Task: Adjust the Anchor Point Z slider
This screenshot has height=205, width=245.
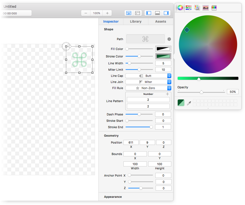Action: [140, 188]
